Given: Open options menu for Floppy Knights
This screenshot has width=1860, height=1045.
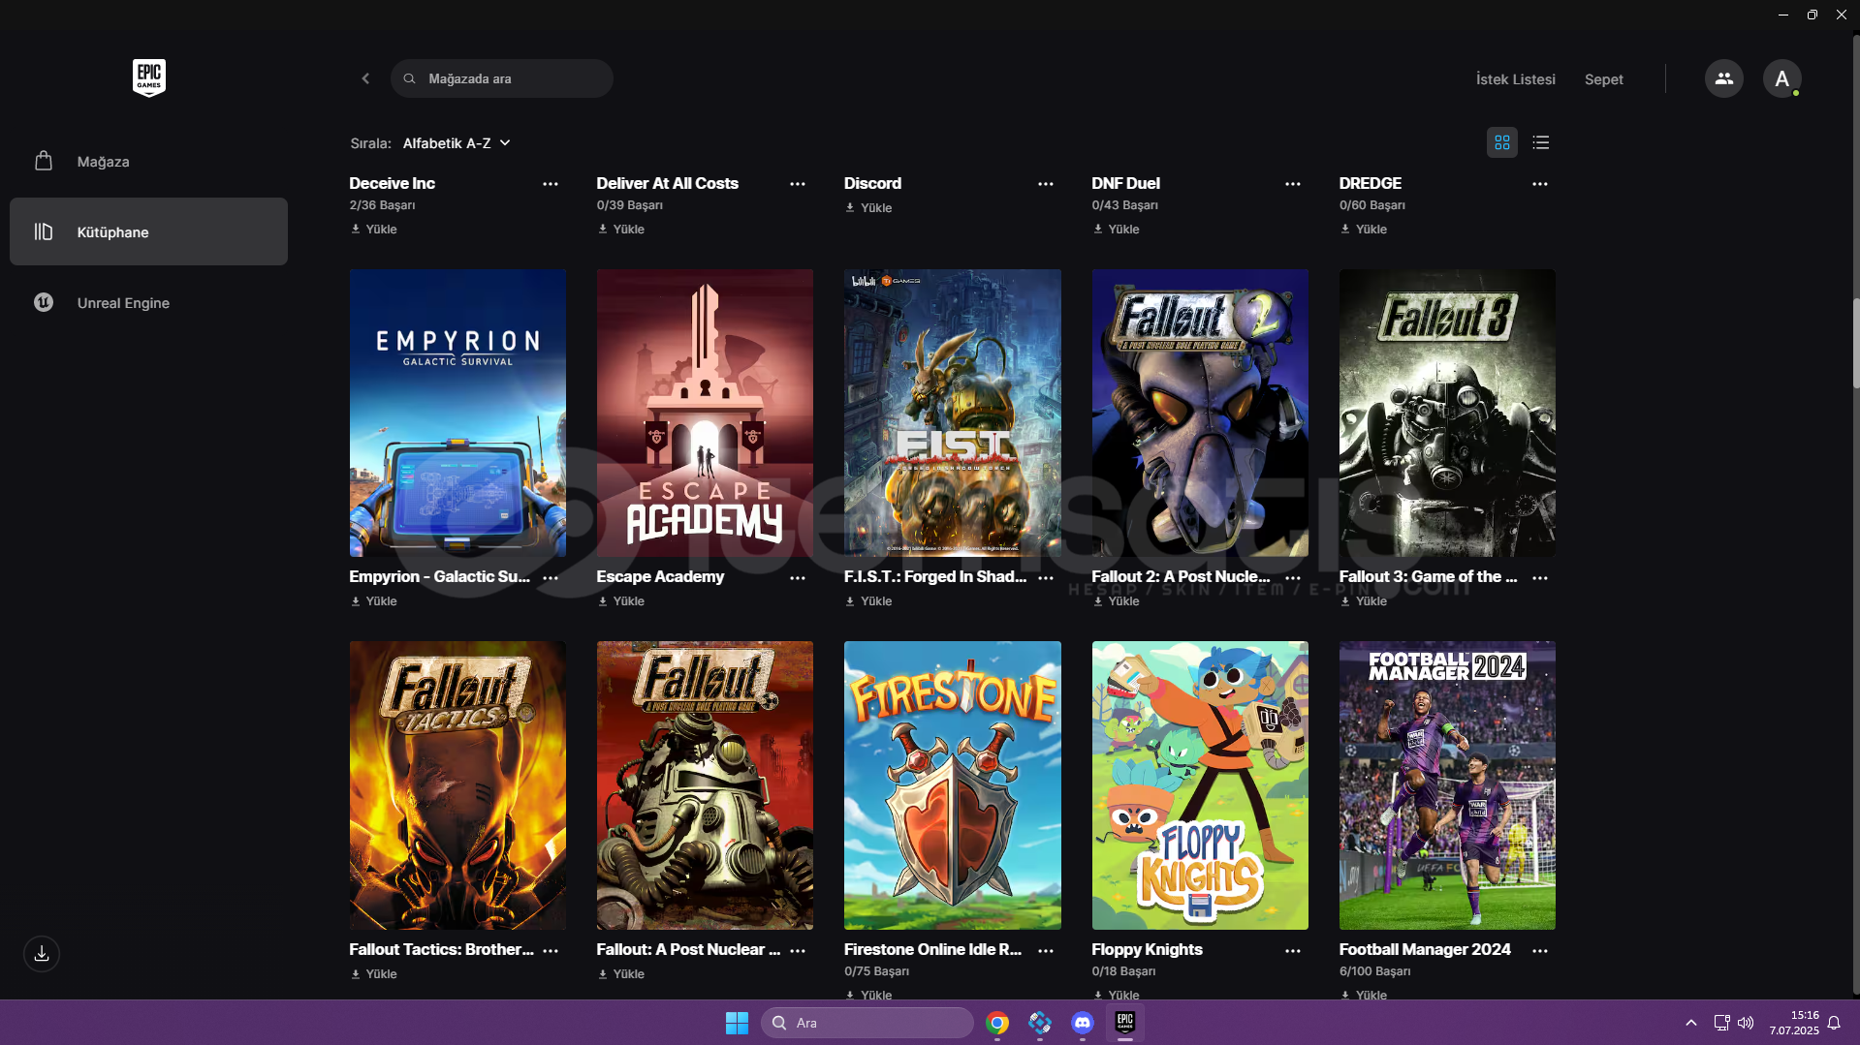Looking at the screenshot, I should tap(1292, 951).
